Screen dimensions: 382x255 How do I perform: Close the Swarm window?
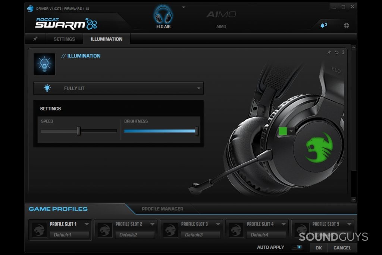pyautogui.click(x=353, y=7)
